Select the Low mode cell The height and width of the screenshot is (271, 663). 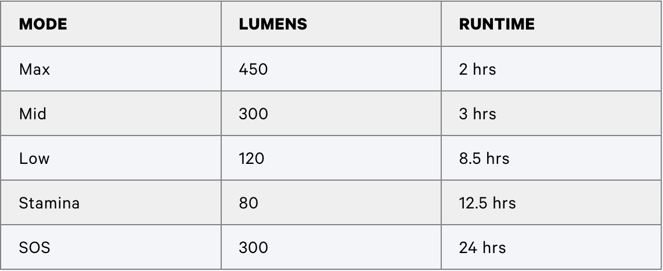pyautogui.click(x=111, y=158)
